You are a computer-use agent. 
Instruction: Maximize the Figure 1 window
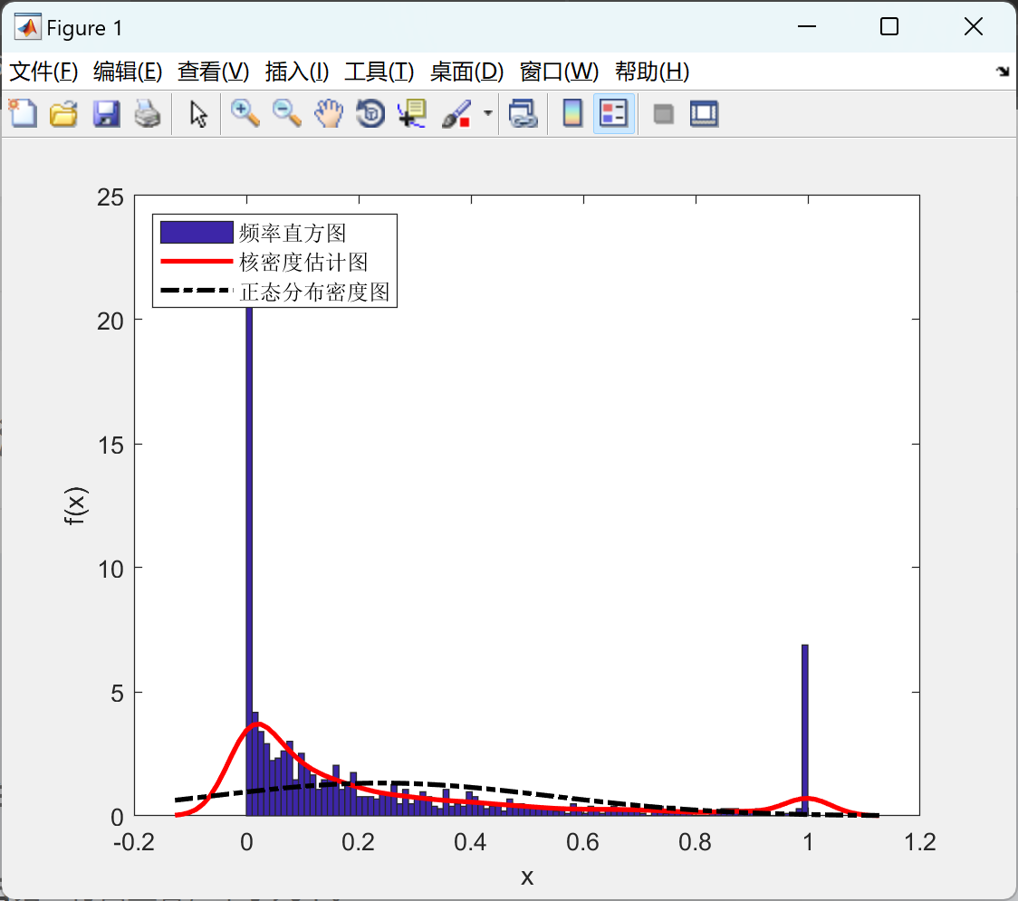point(888,26)
